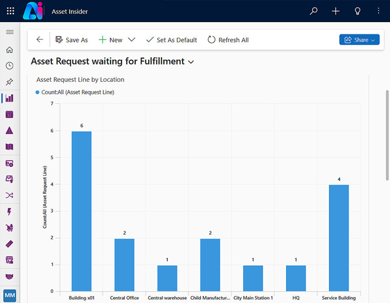Collapse the sidebar with hamburger menu
The height and width of the screenshot is (303, 390).
(x=9, y=32)
